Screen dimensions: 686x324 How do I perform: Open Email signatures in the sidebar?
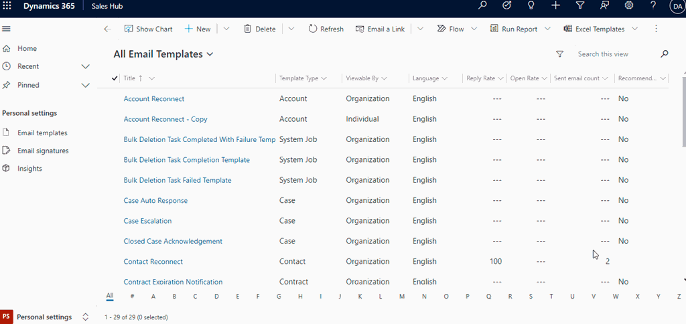[43, 151]
